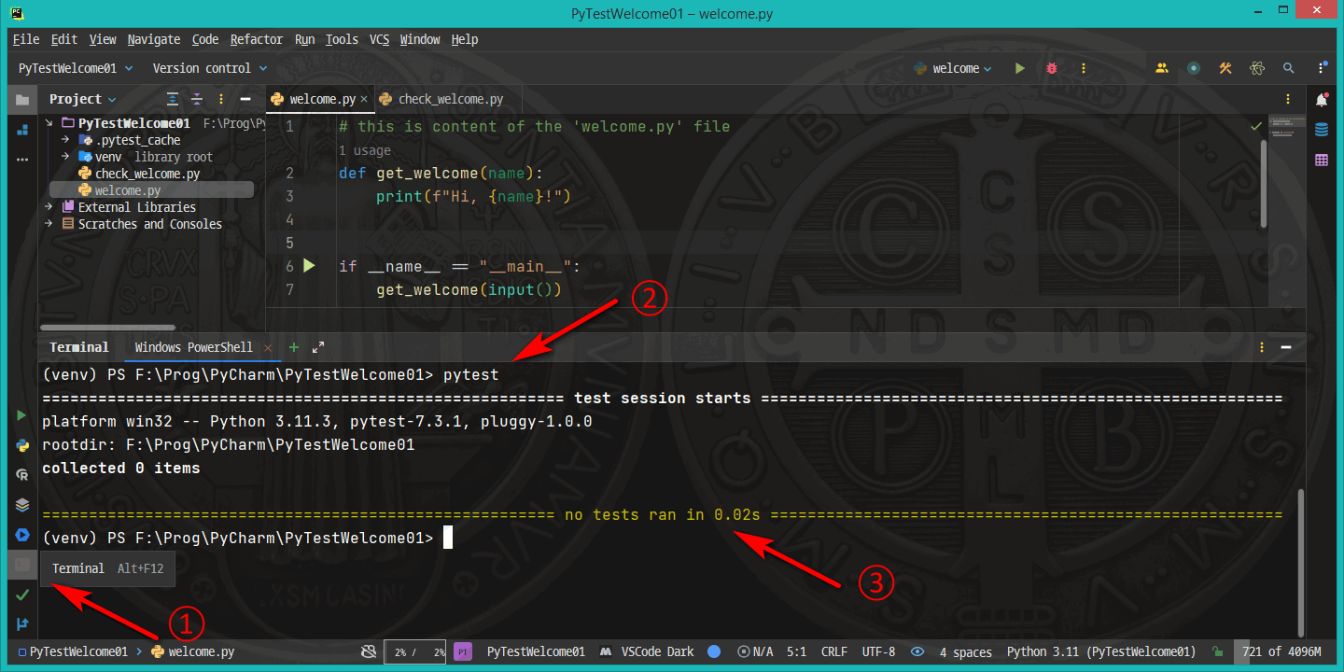Click the atom-shaped toolbar icon

click(1257, 68)
